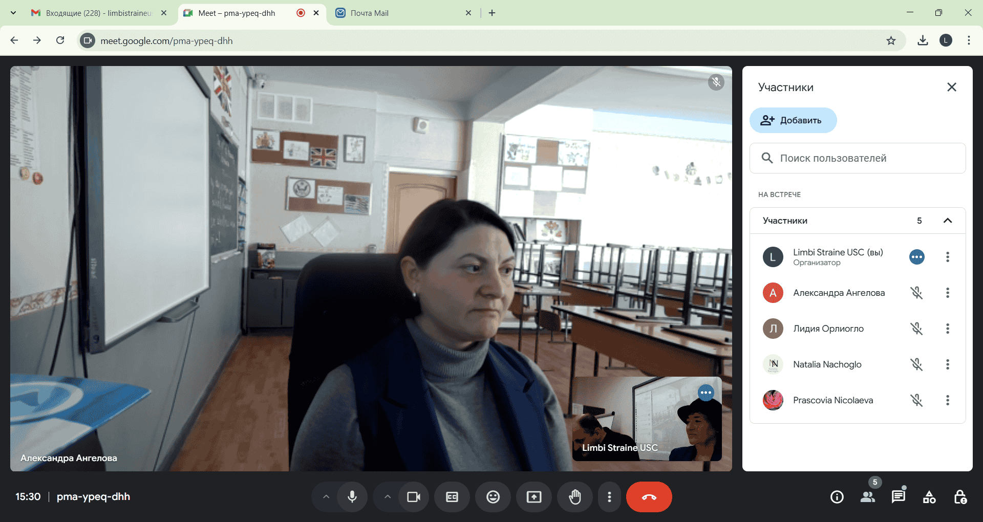
Task: Hang up with the red leave call button
Action: coord(649,497)
